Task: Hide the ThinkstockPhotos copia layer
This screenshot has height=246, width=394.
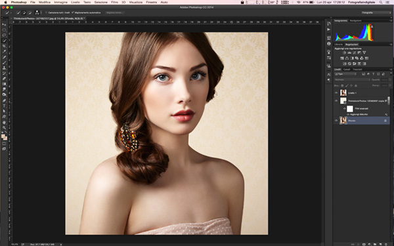Action: pos(336,101)
